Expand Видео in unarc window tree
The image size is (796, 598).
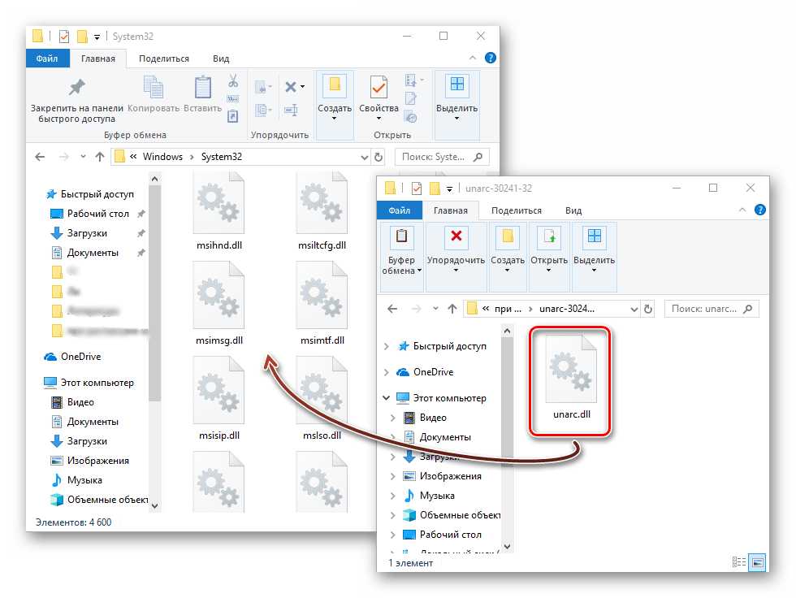click(392, 418)
